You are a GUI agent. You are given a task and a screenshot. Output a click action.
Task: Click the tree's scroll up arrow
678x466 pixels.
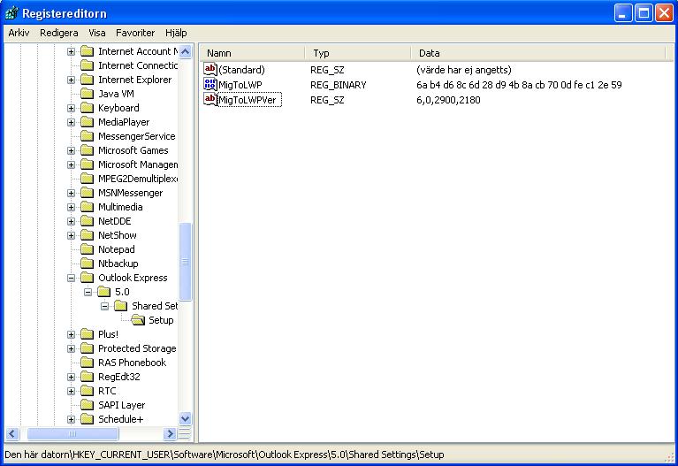(x=185, y=52)
